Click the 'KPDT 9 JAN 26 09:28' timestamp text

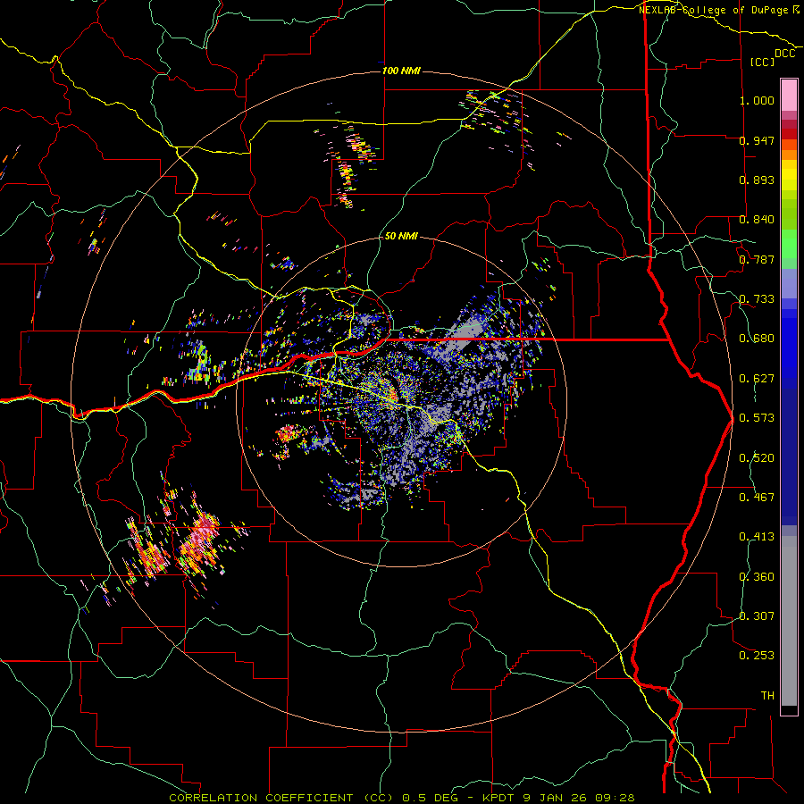558,798
